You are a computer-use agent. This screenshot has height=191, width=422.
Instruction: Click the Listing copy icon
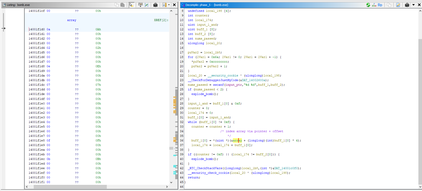[x=117, y=5]
